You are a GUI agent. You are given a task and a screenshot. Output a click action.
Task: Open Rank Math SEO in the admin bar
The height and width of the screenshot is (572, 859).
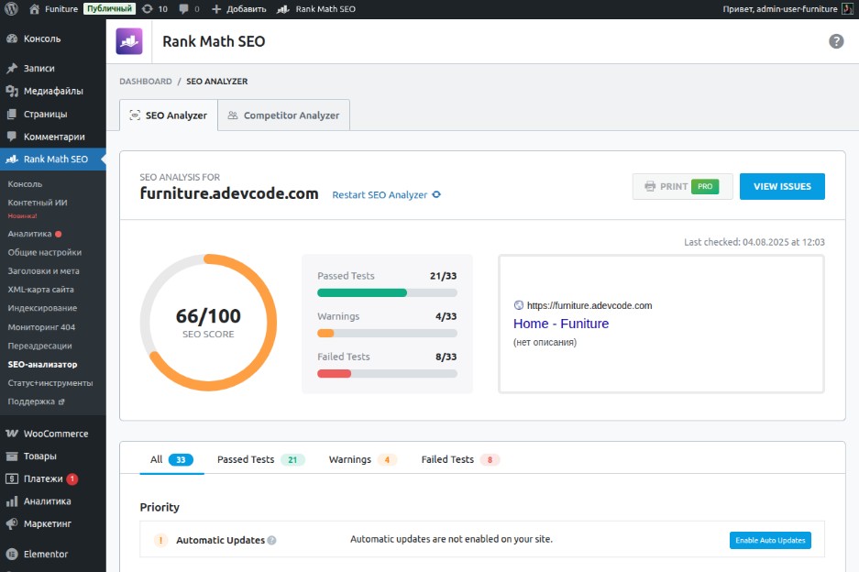316,9
